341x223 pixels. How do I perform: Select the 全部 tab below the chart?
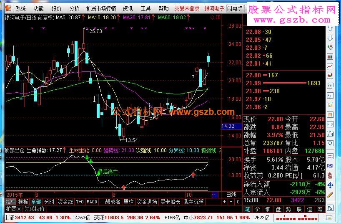click(x=36, y=202)
